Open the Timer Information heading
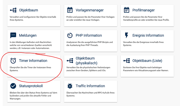180x106 pixels. tap(33, 61)
